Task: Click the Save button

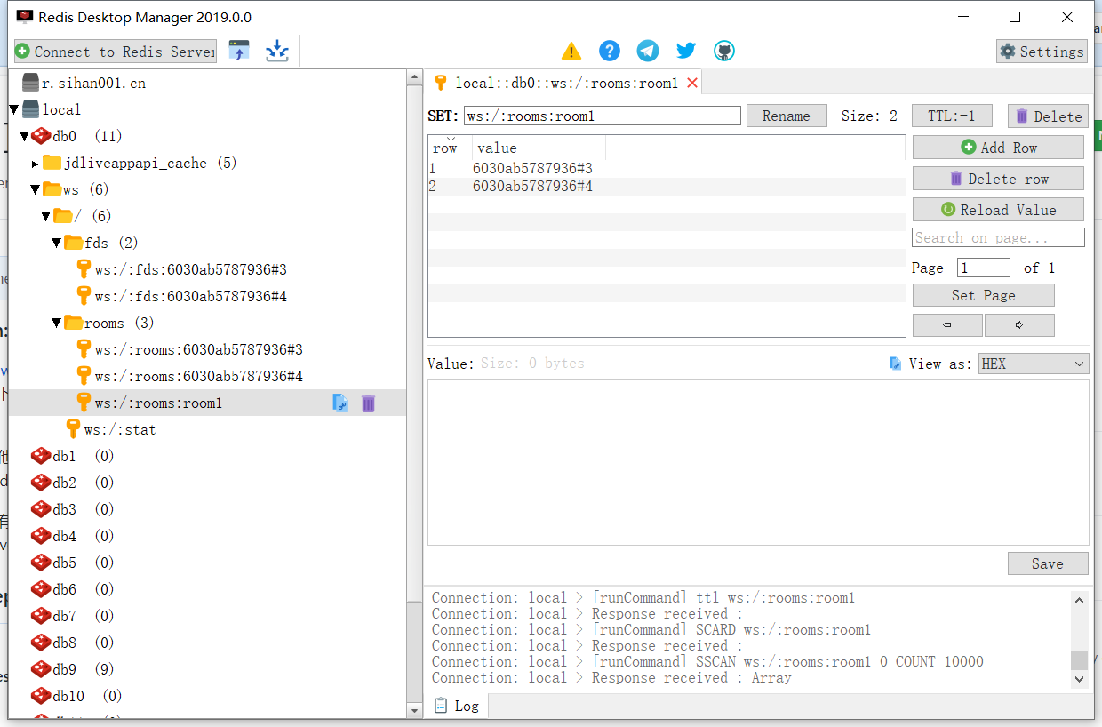Action: pos(1048,563)
